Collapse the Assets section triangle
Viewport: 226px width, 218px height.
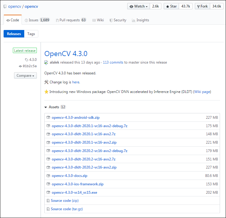click(x=46, y=107)
